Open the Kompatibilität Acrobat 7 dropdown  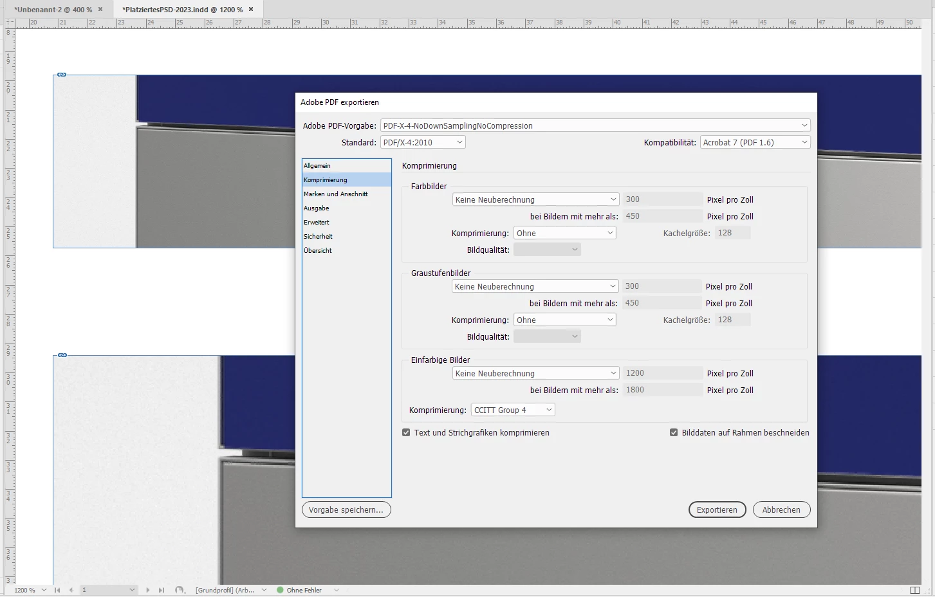pyautogui.click(x=755, y=142)
